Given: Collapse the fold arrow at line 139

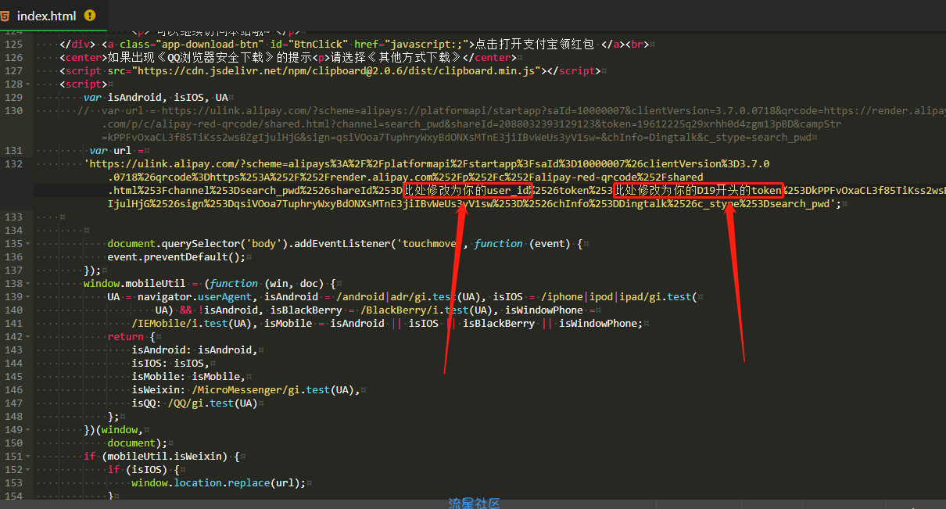Looking at the screenshot, I should tap(28, 297).
